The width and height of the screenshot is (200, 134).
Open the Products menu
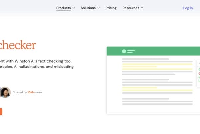click(x=63, y=8)
